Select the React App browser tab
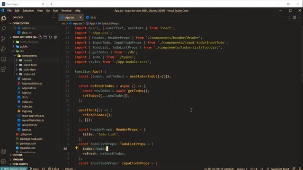The height and width of the screenshot is (170, 303). [23, 4]
